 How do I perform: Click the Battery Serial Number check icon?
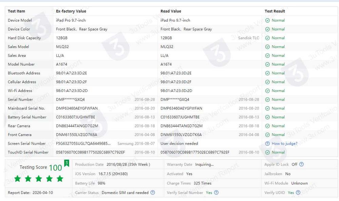[267, 117]
